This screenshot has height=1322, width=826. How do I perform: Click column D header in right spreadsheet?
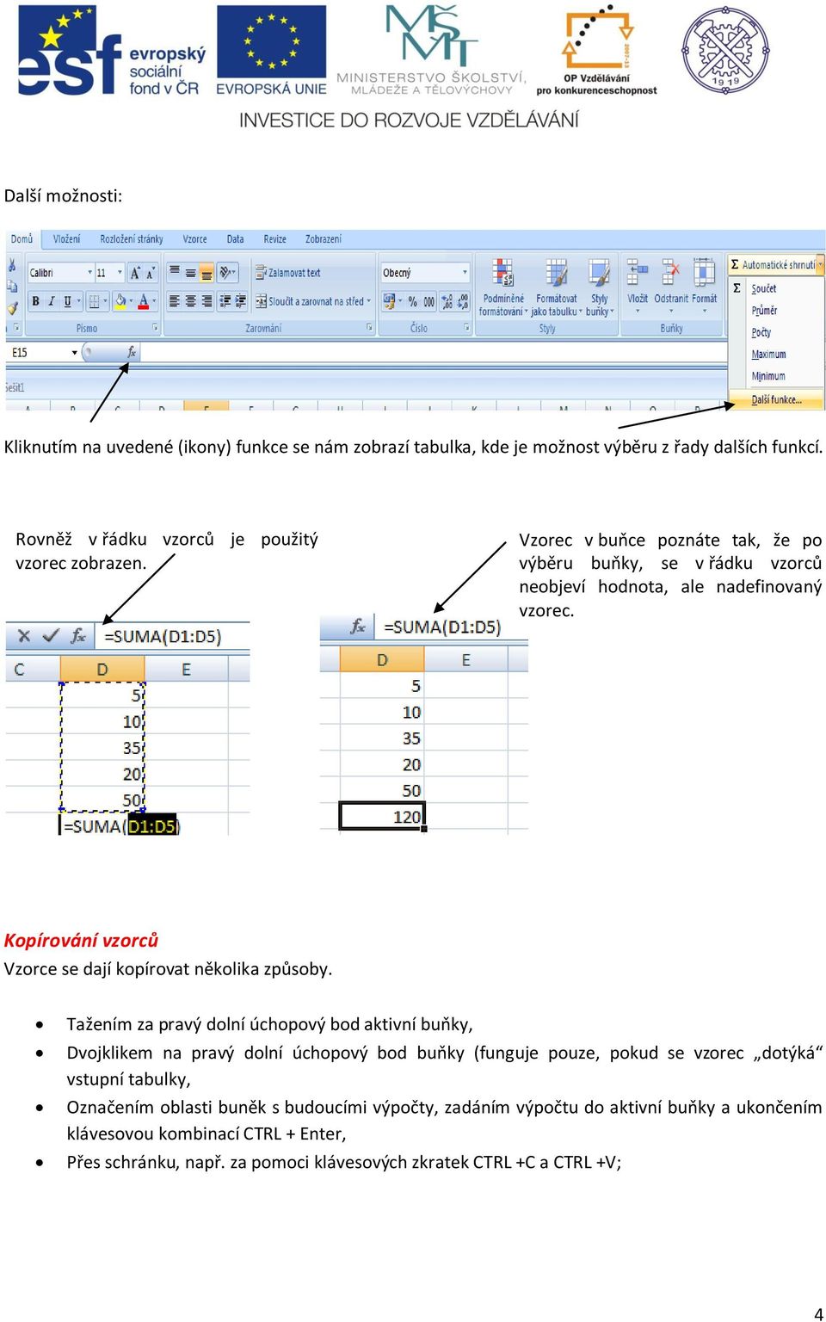pos(382,659)
